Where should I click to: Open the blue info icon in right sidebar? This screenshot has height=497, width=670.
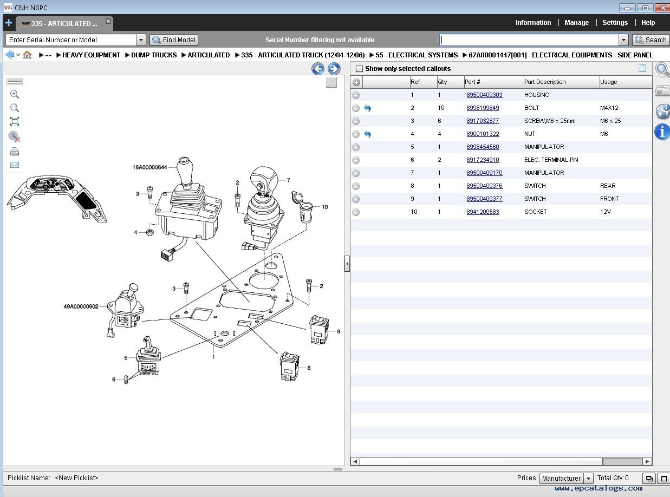click(x=662, y=132)
